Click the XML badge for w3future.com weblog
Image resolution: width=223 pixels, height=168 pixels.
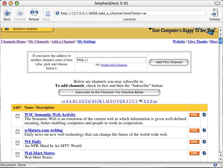(194, 130)
